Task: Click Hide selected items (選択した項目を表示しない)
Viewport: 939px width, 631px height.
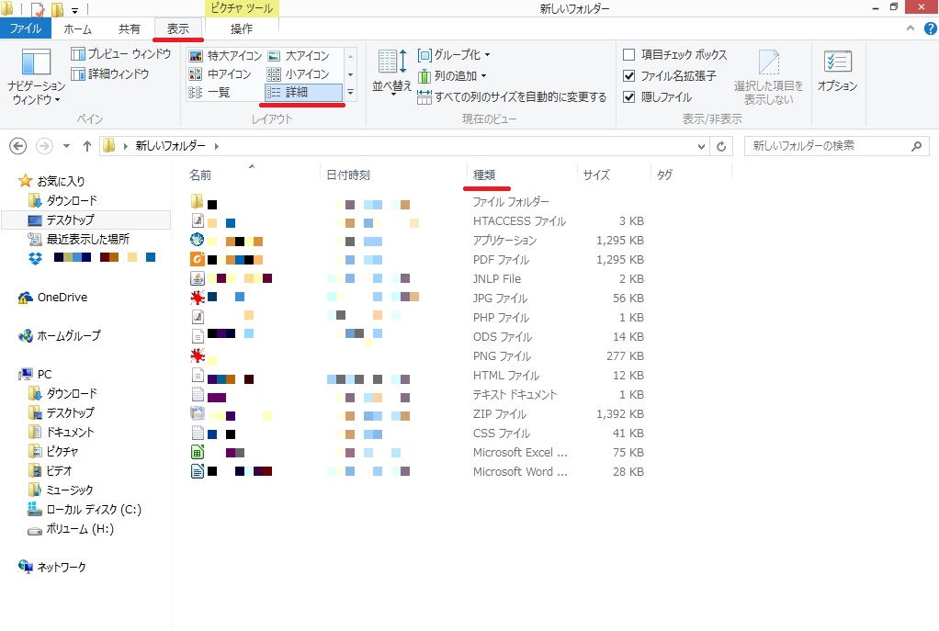Action: pos(769,78)
